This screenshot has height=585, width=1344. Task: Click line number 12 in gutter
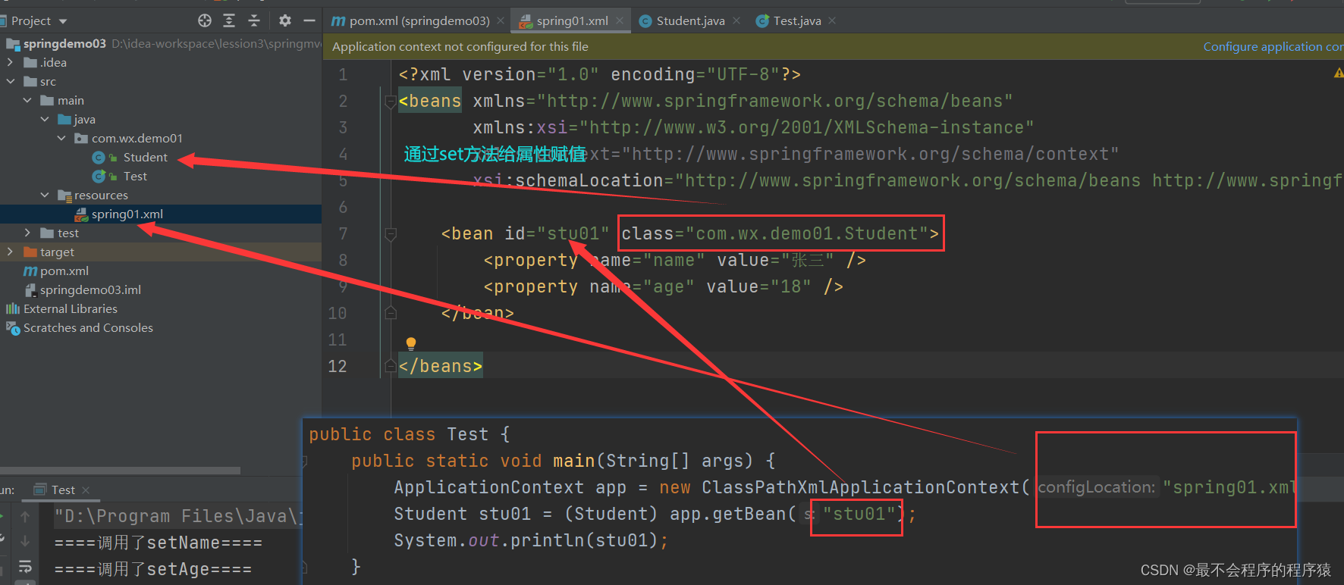(338, 367)
